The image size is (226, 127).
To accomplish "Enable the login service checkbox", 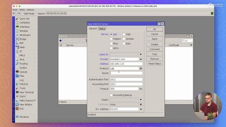I will click(124, 34).
